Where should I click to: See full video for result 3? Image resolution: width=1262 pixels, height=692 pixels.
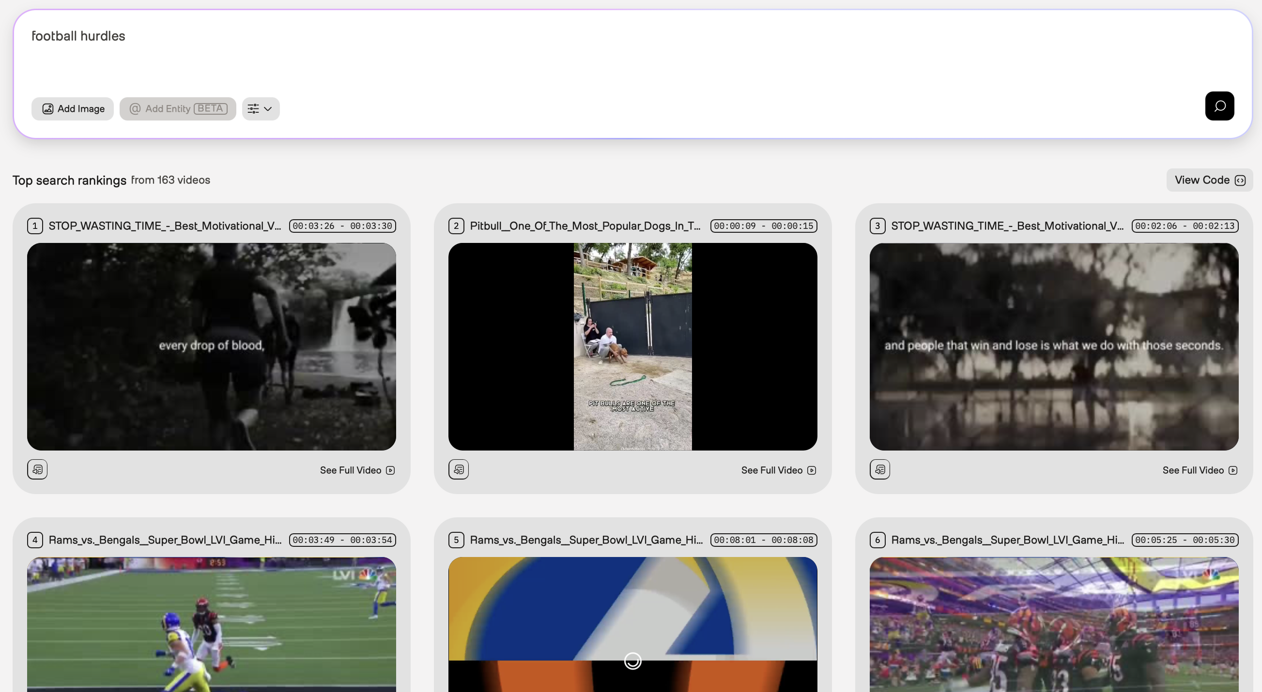1200,470
